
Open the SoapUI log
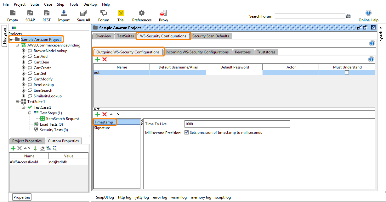point(105,197)
